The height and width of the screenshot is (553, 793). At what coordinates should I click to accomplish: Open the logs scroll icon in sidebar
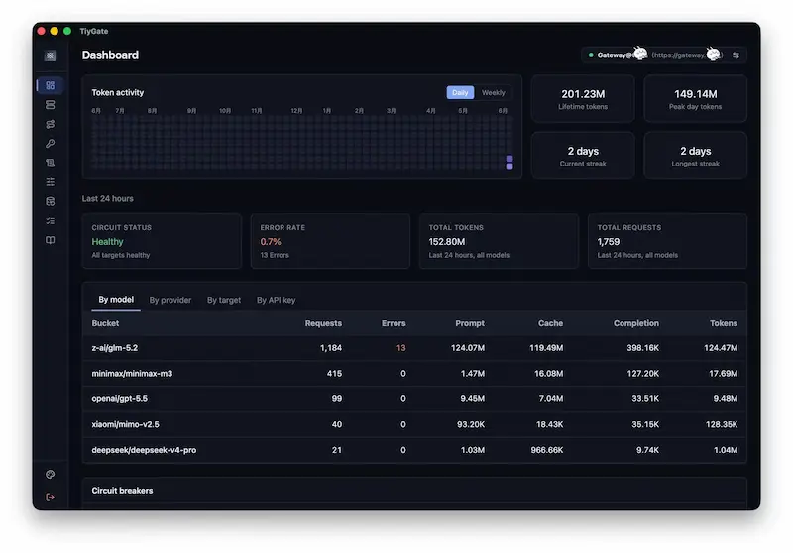[x=51, y=163]
